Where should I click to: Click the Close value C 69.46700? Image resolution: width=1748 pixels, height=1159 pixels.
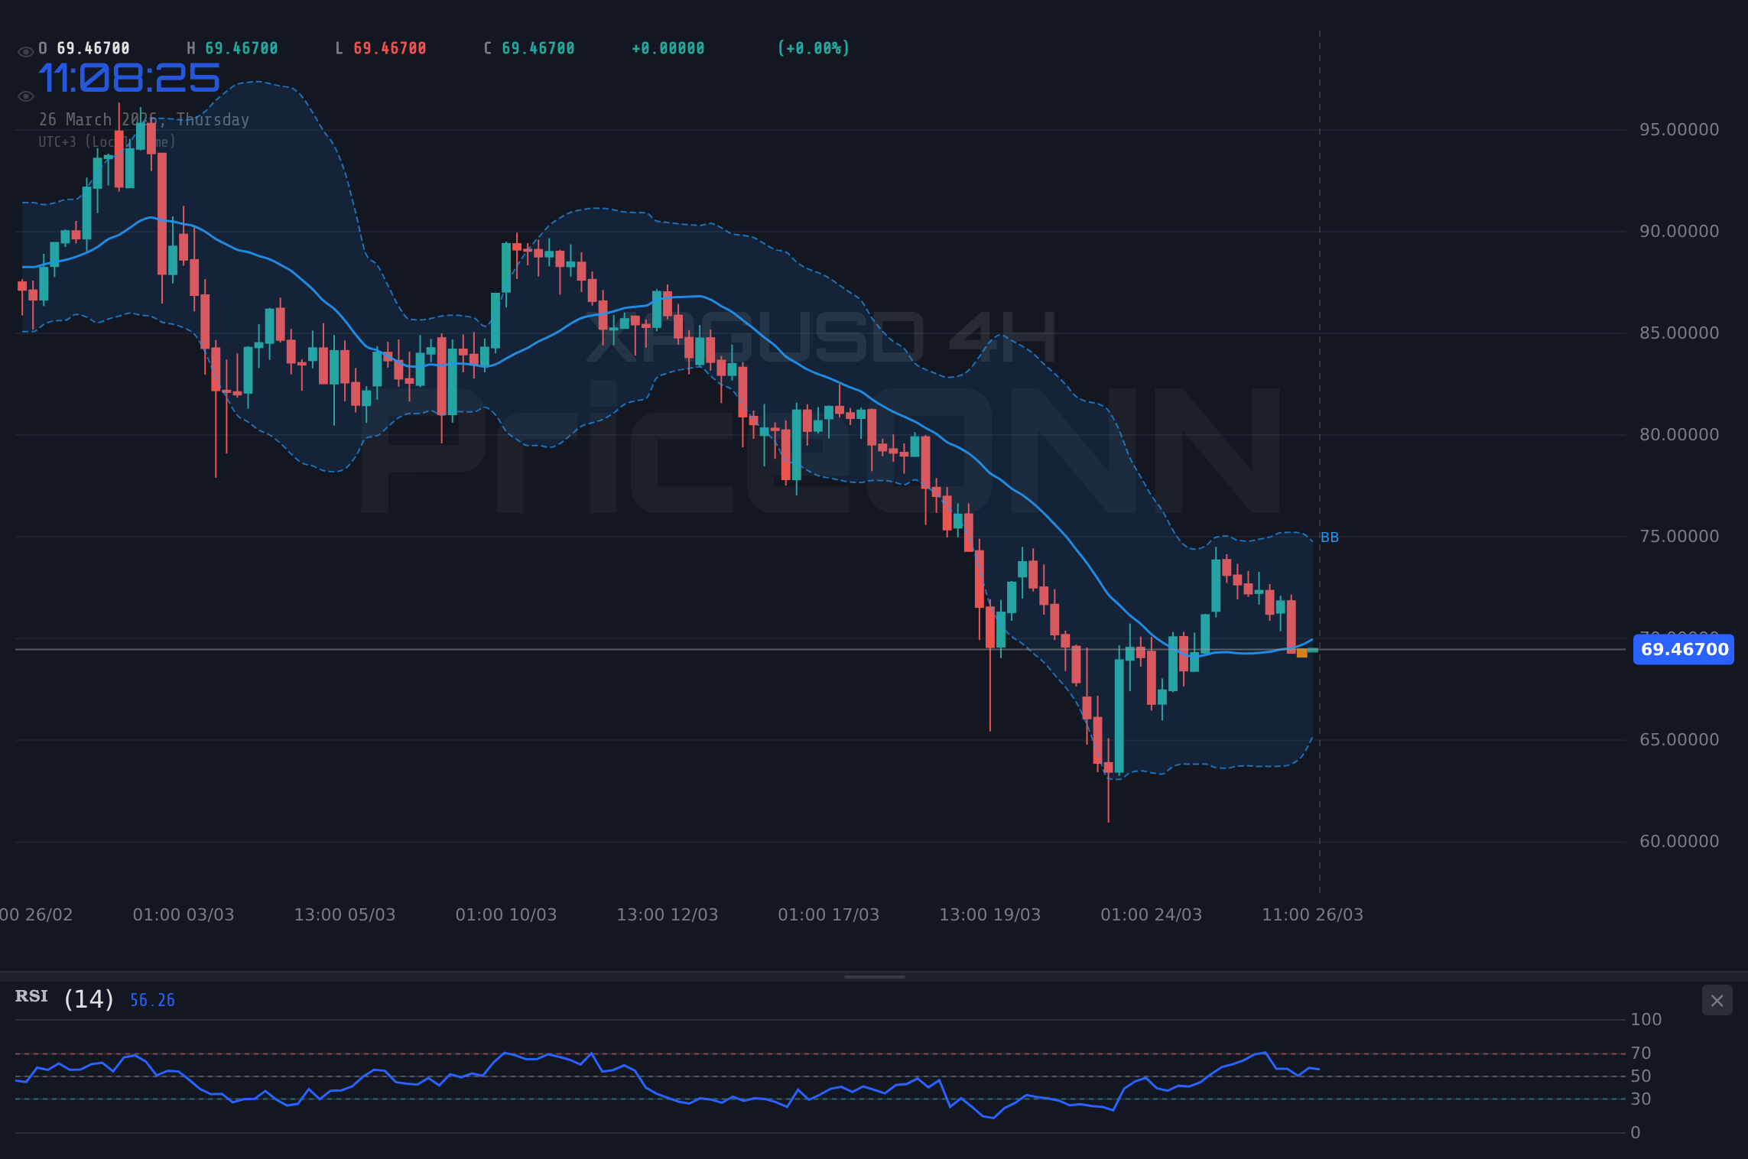click(528, 47)
